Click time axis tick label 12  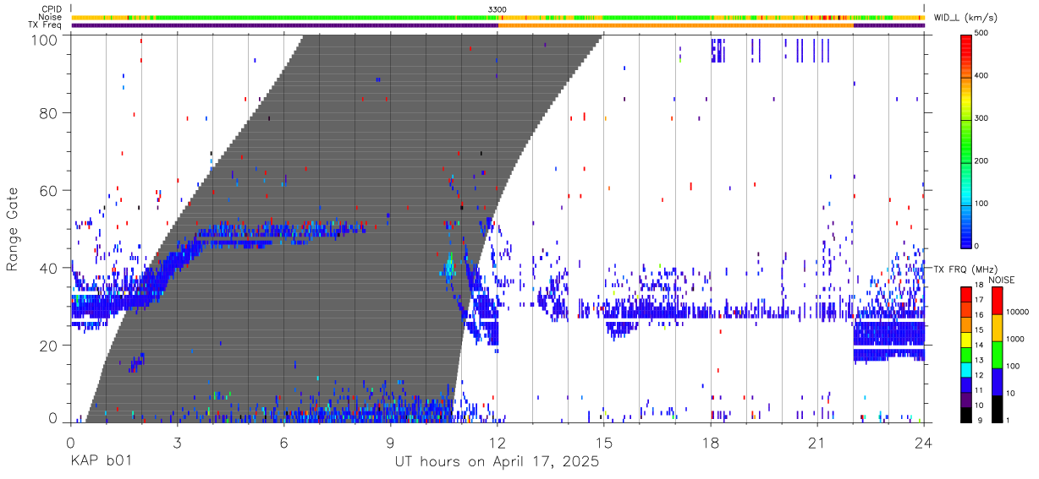pos(498,443)
